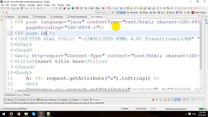This screenshot has height=117, width=208.
Task: Collapse the html tag at line 5
Action: click(14, 45)
